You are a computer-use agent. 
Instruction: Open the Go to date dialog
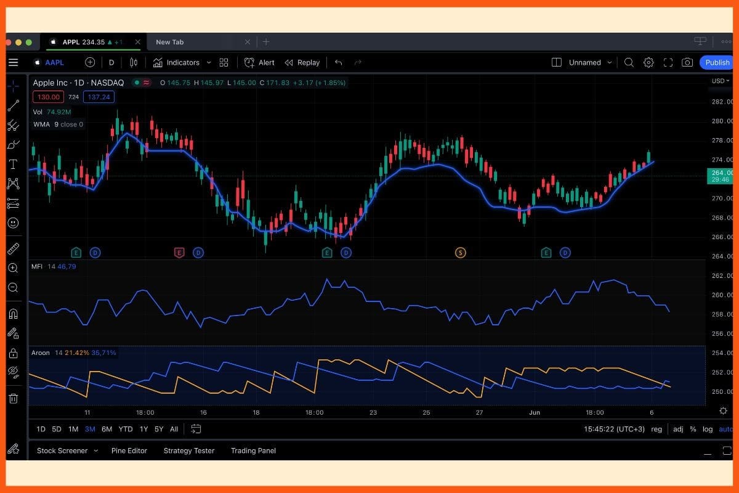pos(196,428)
